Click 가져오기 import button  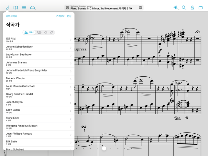(x=60, y=16)
